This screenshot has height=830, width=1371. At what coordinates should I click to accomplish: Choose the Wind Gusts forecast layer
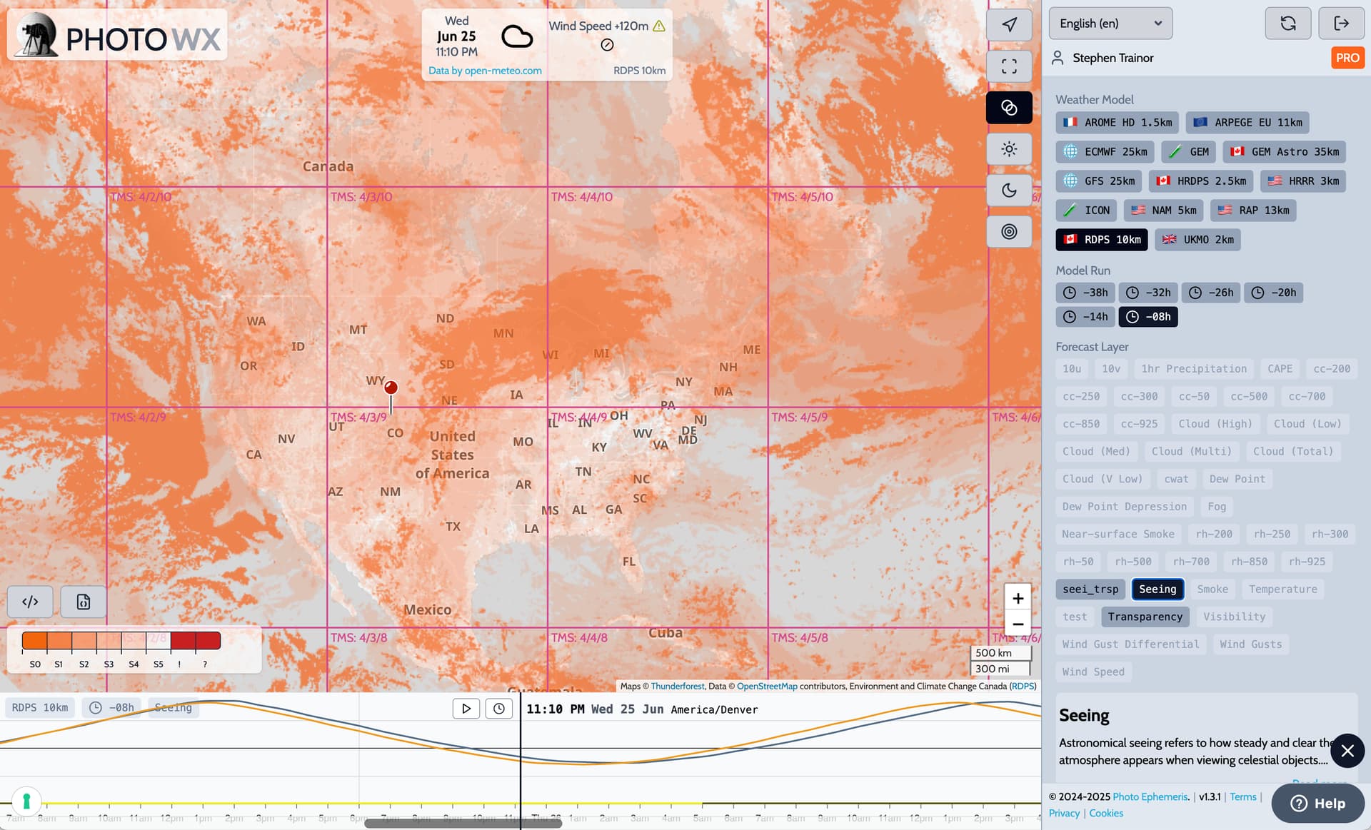[1250, 644]
